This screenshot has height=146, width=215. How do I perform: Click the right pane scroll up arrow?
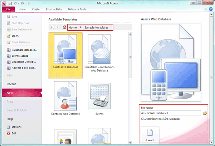(x=211, y=14)
